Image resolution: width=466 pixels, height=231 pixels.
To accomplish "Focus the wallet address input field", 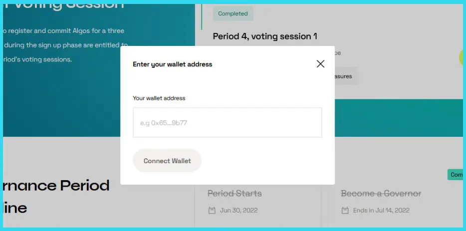I will [x=227, y=122].
